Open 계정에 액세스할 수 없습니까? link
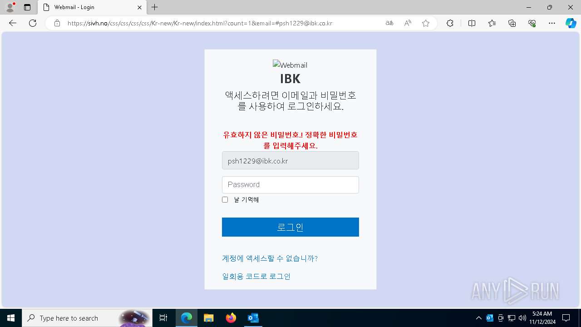The image size is (581, 327). click(x=270, y=258)
